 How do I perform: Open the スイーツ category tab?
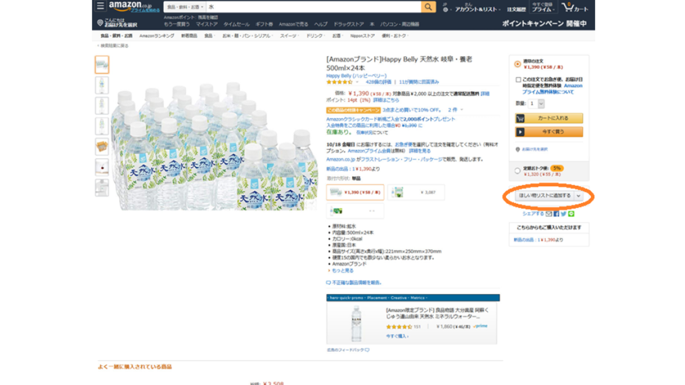[289, 36]
